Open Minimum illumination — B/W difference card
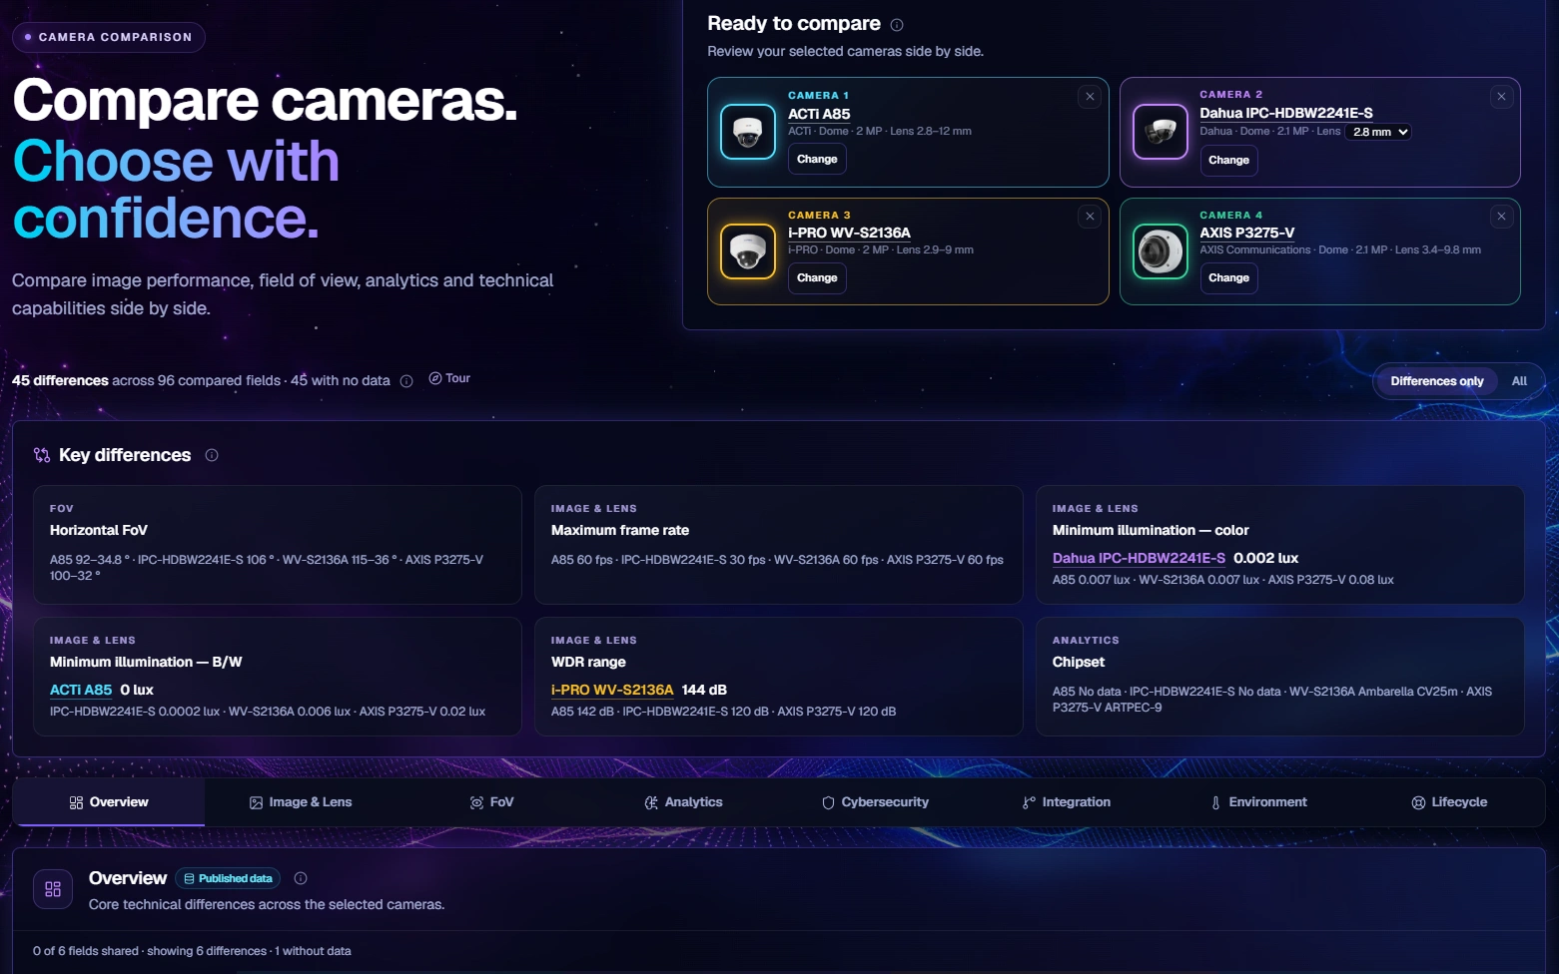The image size is (1559, 974). click(x=278, y=677)
